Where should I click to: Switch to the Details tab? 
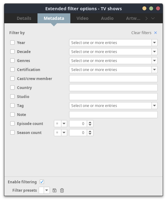coord(24,18)
